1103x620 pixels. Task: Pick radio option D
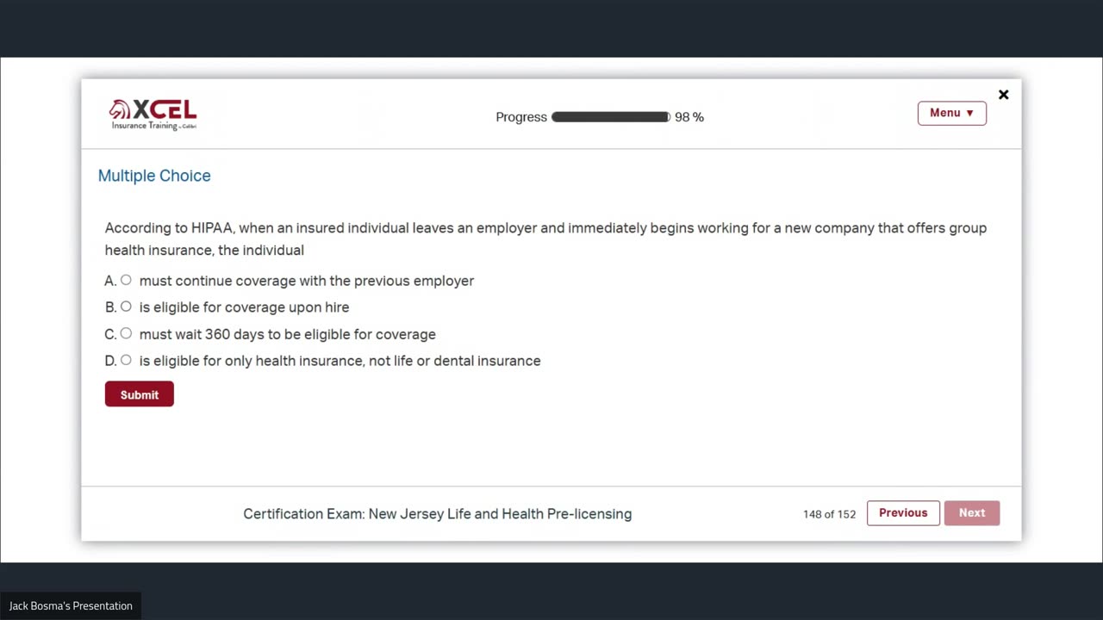(126, 360)
